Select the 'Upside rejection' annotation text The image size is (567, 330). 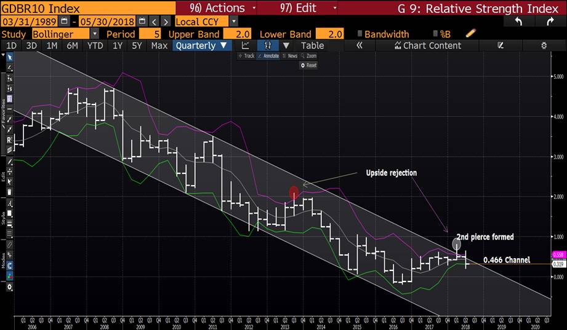pyautogui.click(x=392, y=173)
